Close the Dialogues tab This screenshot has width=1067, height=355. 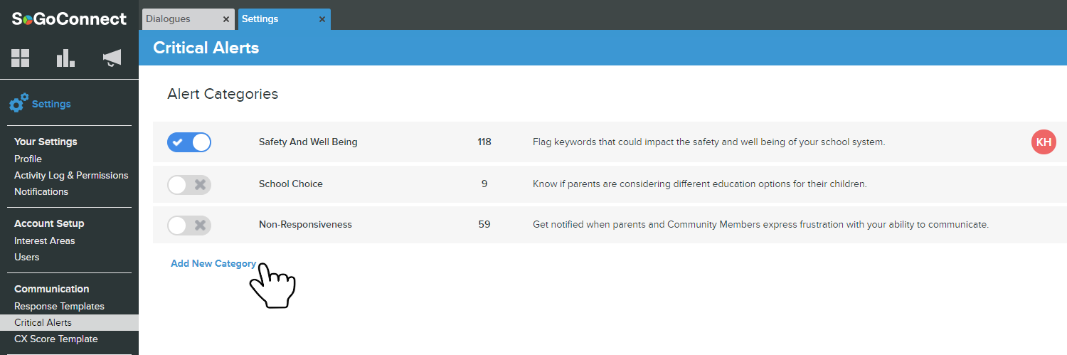226,19
